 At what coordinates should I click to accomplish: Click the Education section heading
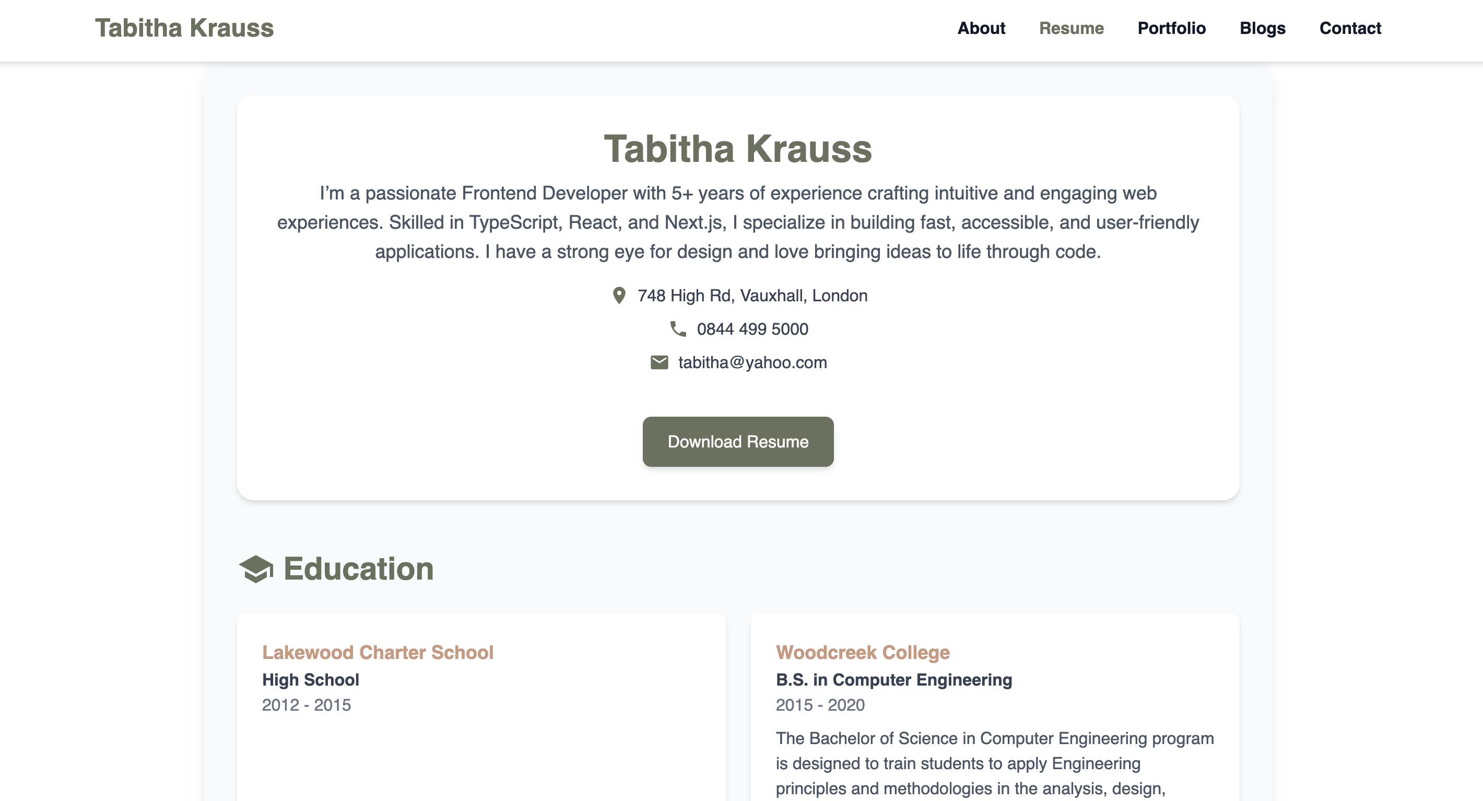click(358, 569)
